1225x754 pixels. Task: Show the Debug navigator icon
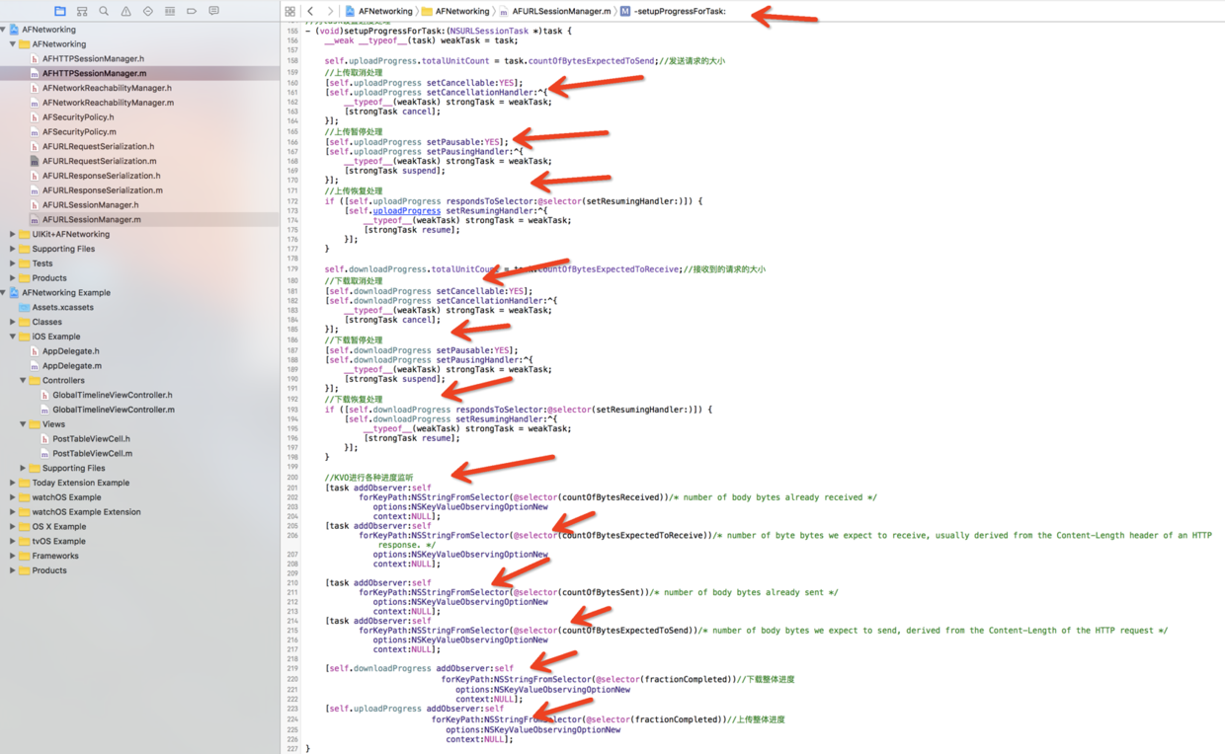click(x=170, y=11)
